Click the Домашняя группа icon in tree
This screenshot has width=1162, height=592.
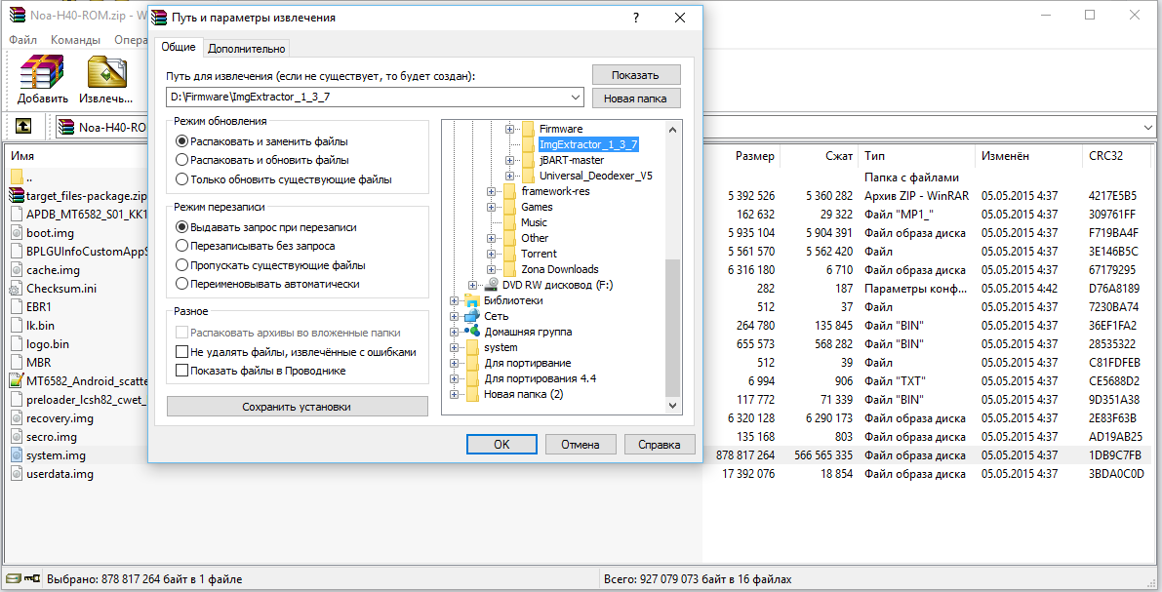472,332
